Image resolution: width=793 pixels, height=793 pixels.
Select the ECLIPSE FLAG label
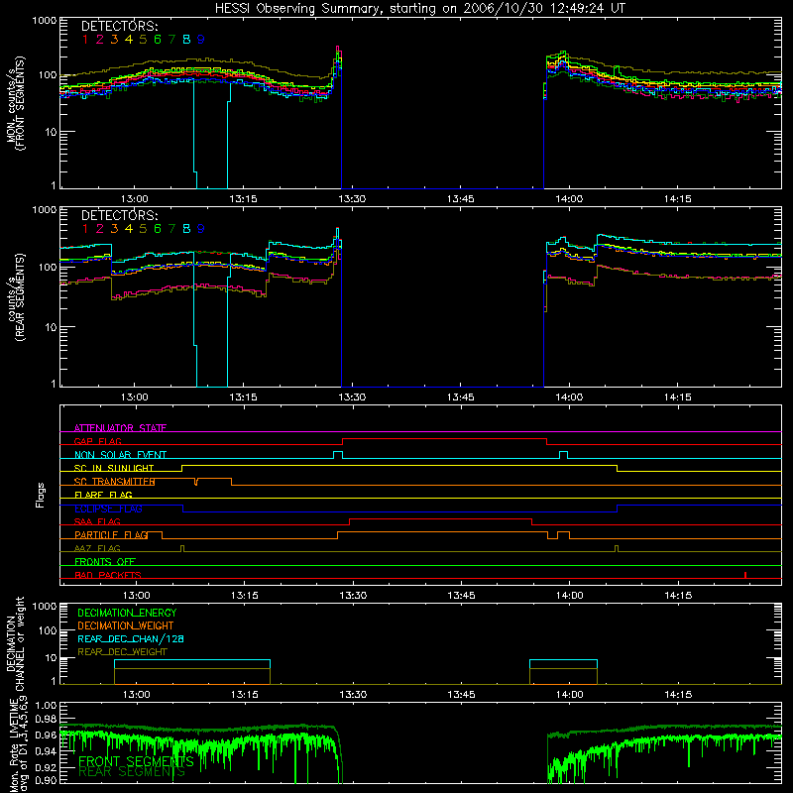click(x=108, y=509)
